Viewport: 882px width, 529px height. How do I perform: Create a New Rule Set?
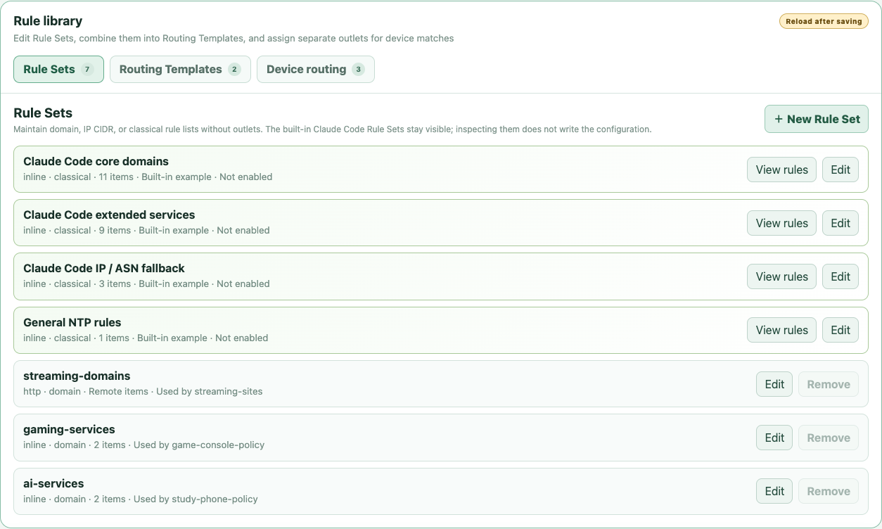[817, 119]
